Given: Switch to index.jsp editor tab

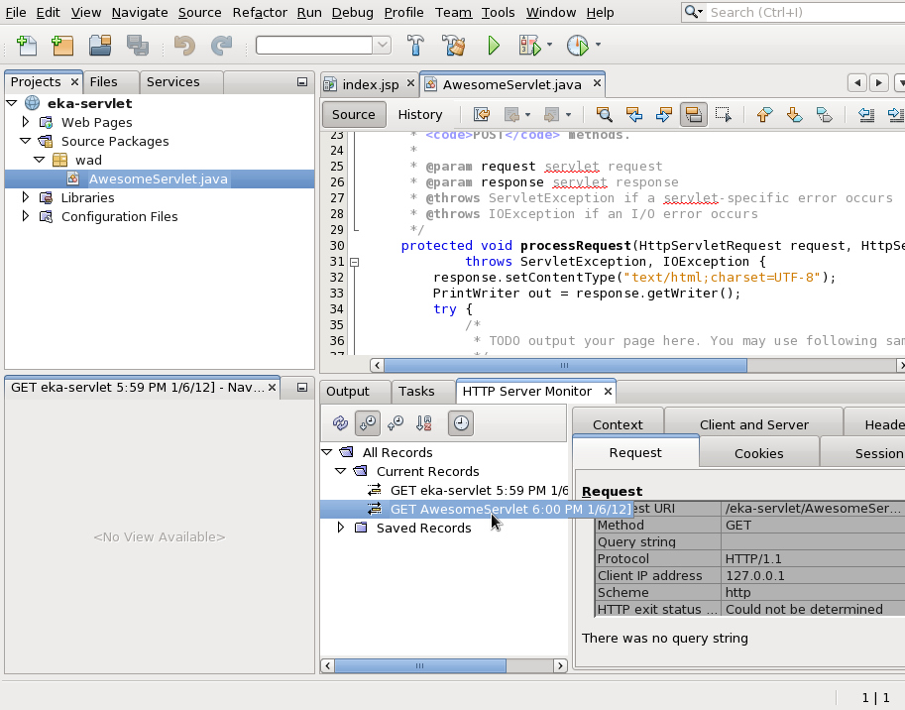Looking at the screenshot, I should point(371,85).
